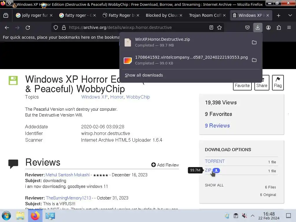Open the Firefox View tab list icon
The image size is (296, 222).
tap(6, 15)
